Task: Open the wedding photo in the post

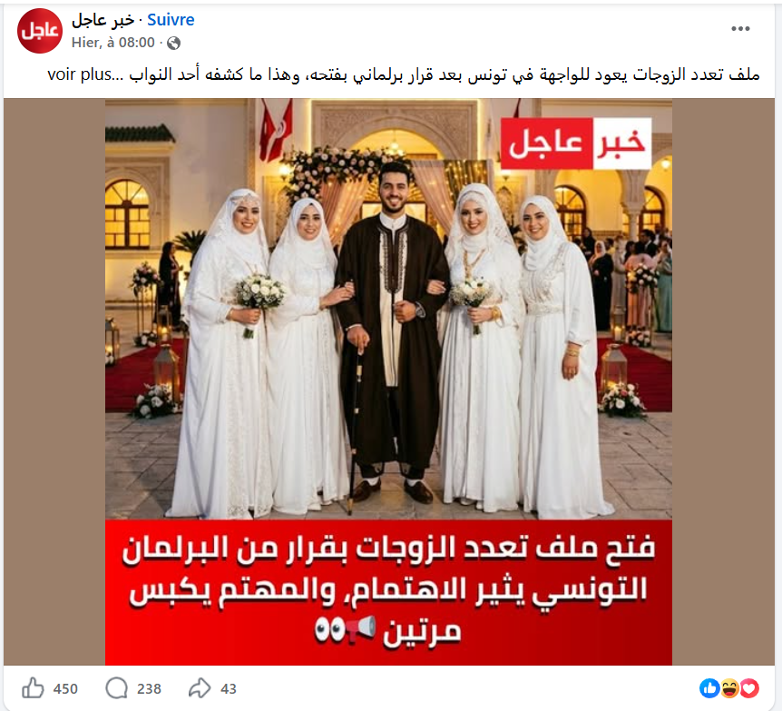Action: point(388,310)
